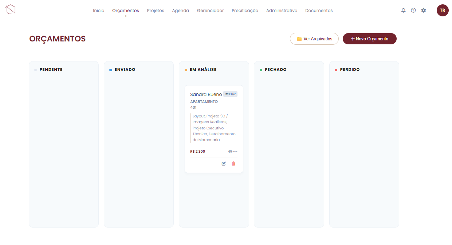
Task: Click the EM ANÁLISE column header
Action: pos(203,69)
